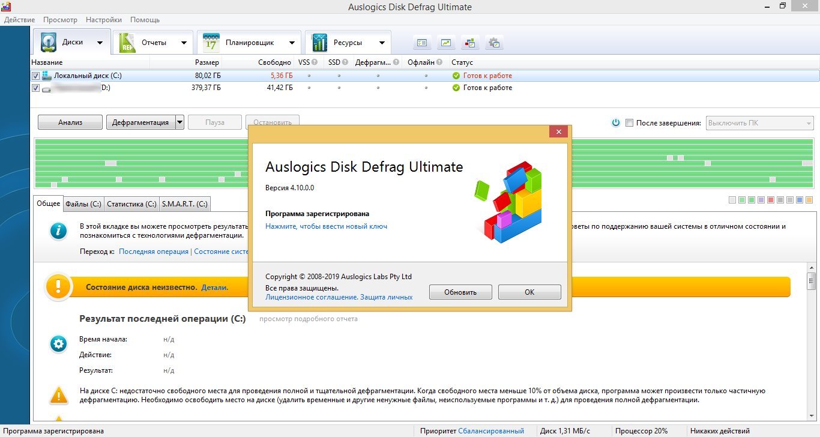Open the Настройки menu

(103, 20)
